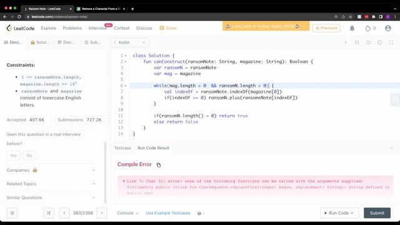Switch to the Testcase tab

click(x=122, y=148)
